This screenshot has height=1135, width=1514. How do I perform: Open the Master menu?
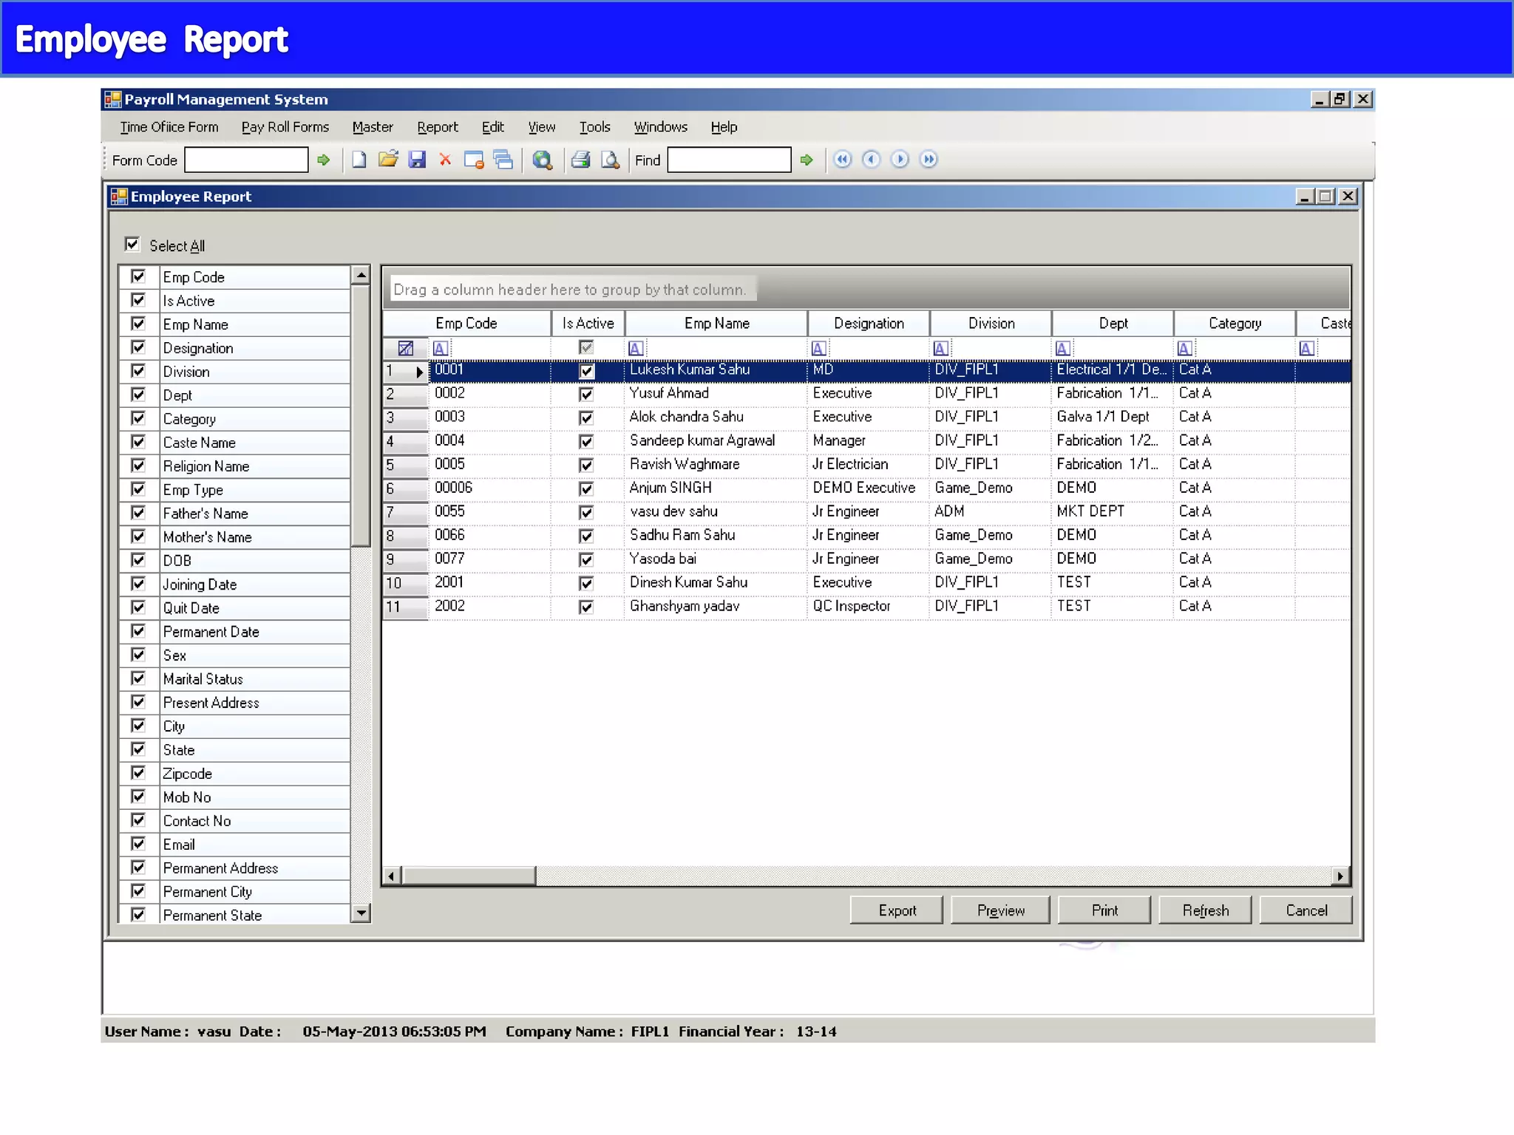click(x=373, y=127)
